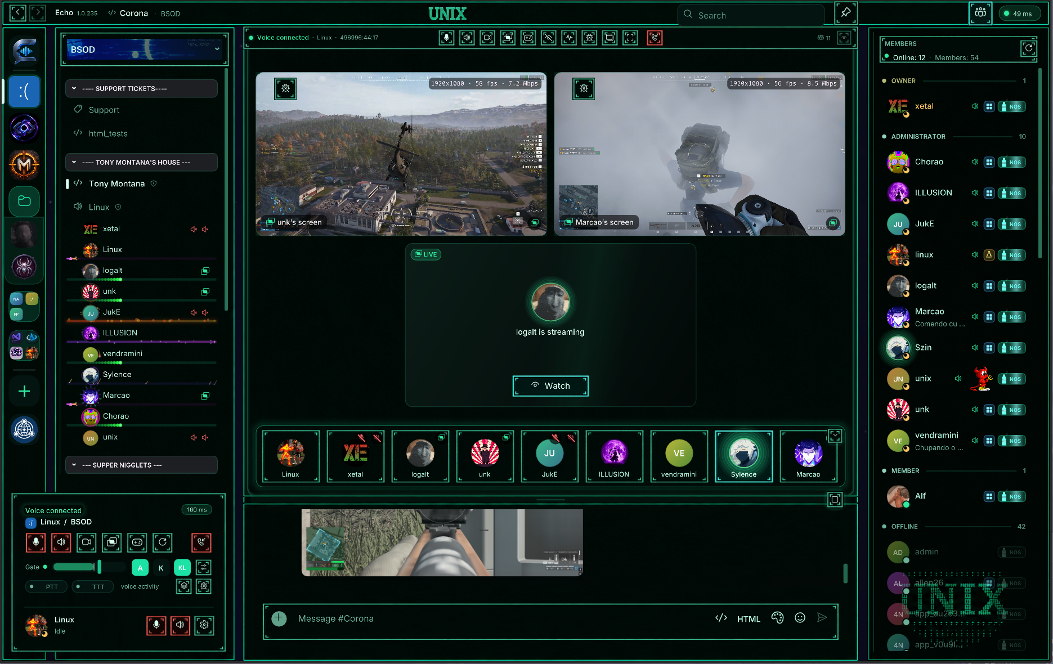Open the globe discover servers icon

[24, 430]
